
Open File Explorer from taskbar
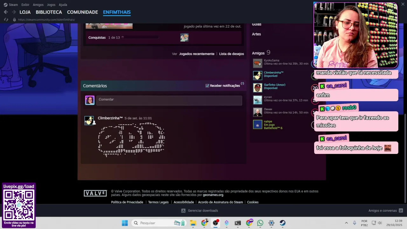click(193, 223)
